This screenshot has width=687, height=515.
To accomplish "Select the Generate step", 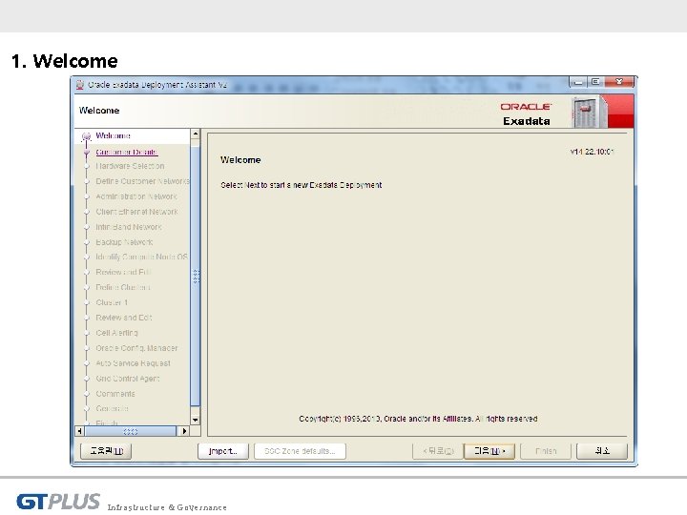I will click(113, 408).
